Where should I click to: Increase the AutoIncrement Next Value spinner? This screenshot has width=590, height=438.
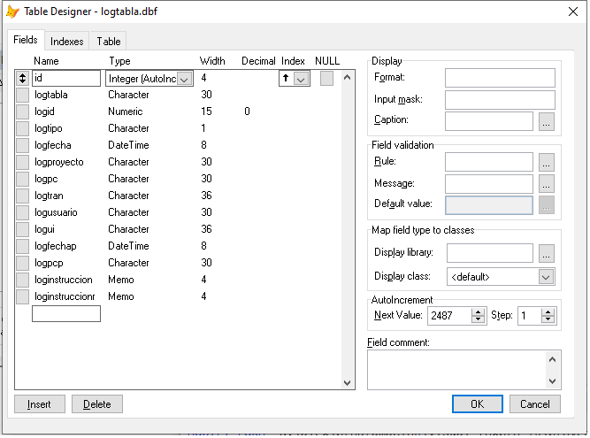coord(479,312)
